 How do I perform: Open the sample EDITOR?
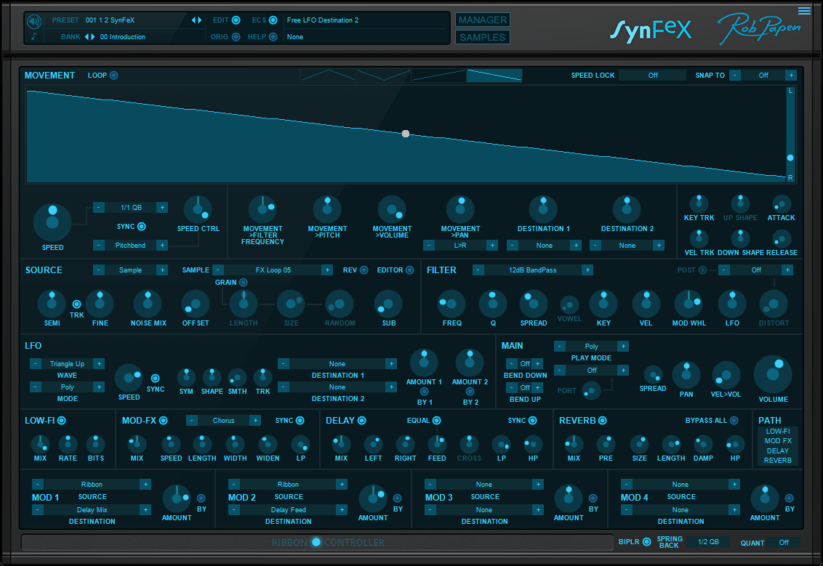410,270
